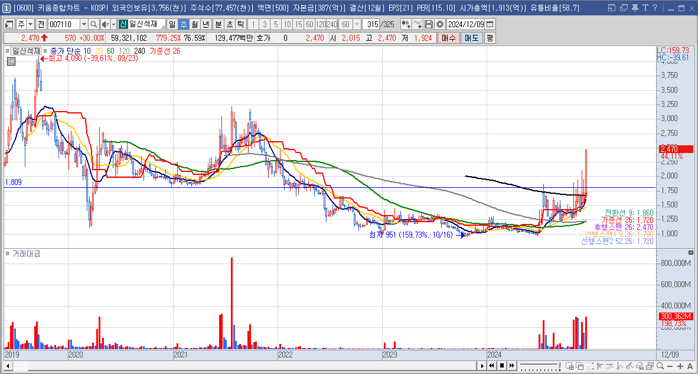Click the 'A' auto-fit icon at bottom
The image size is (698, 374).
pyautogui.click(x=690, y=366)
